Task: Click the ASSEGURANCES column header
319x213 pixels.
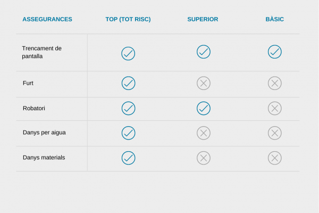Action: (x=47, y=19)
